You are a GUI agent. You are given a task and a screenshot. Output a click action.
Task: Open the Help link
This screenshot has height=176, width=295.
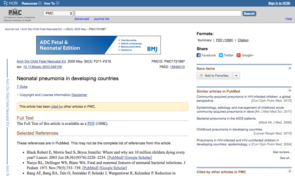289,19
